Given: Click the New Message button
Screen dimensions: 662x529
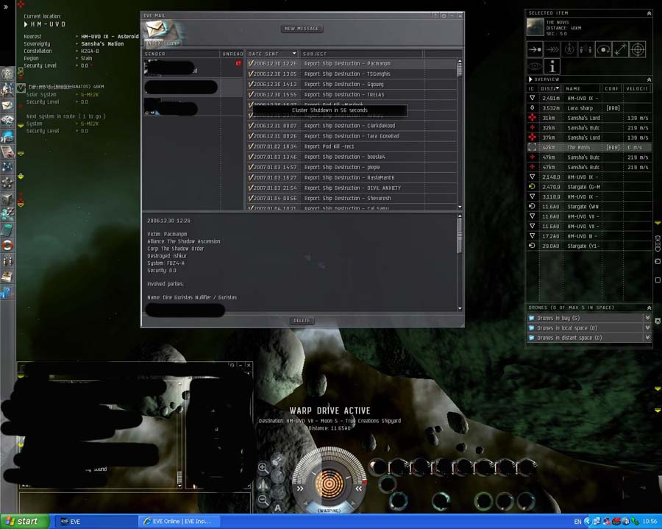Looking at the screenshot, I should pos(302,29).
